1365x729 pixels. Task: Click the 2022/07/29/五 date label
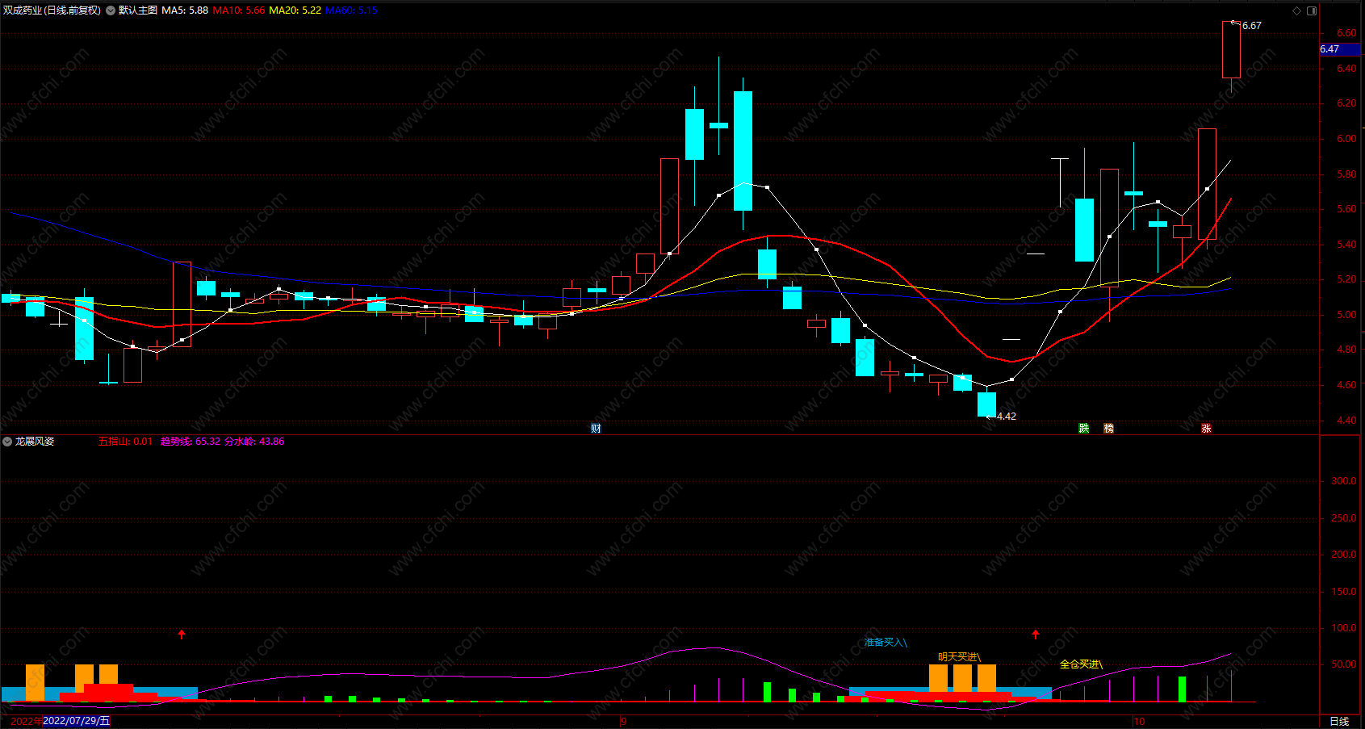76,721
